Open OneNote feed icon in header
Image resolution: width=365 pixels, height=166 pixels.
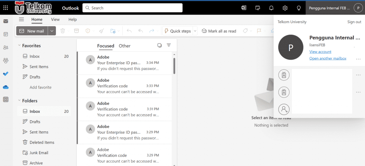tap(244, 8)
